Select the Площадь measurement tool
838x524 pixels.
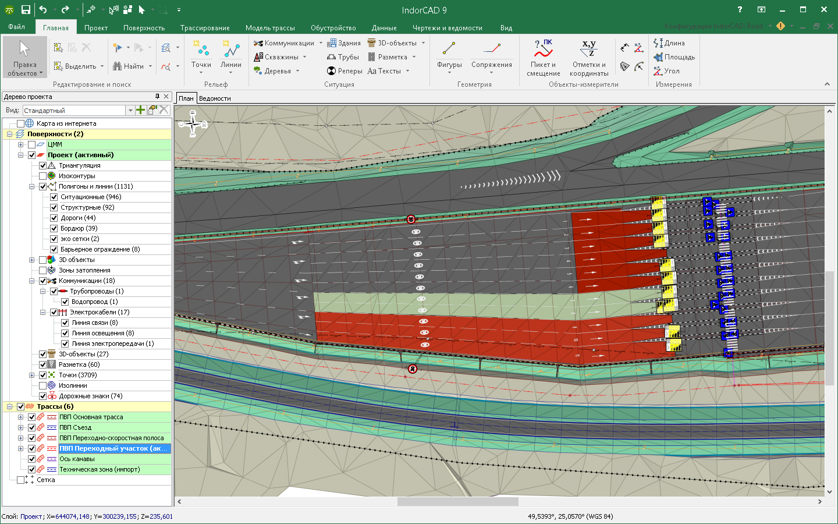tap(674, 57)
